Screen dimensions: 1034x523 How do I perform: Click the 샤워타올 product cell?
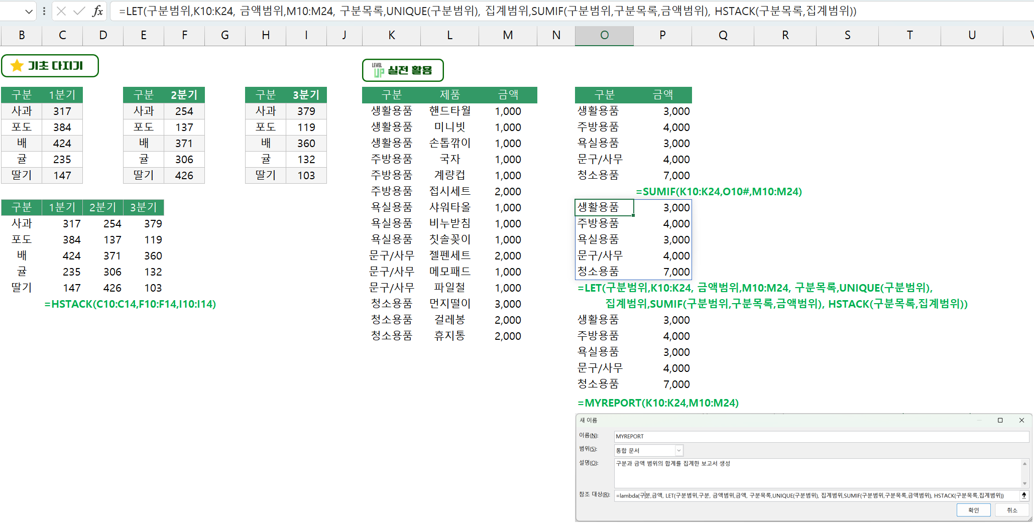click(x=449, y=207)
